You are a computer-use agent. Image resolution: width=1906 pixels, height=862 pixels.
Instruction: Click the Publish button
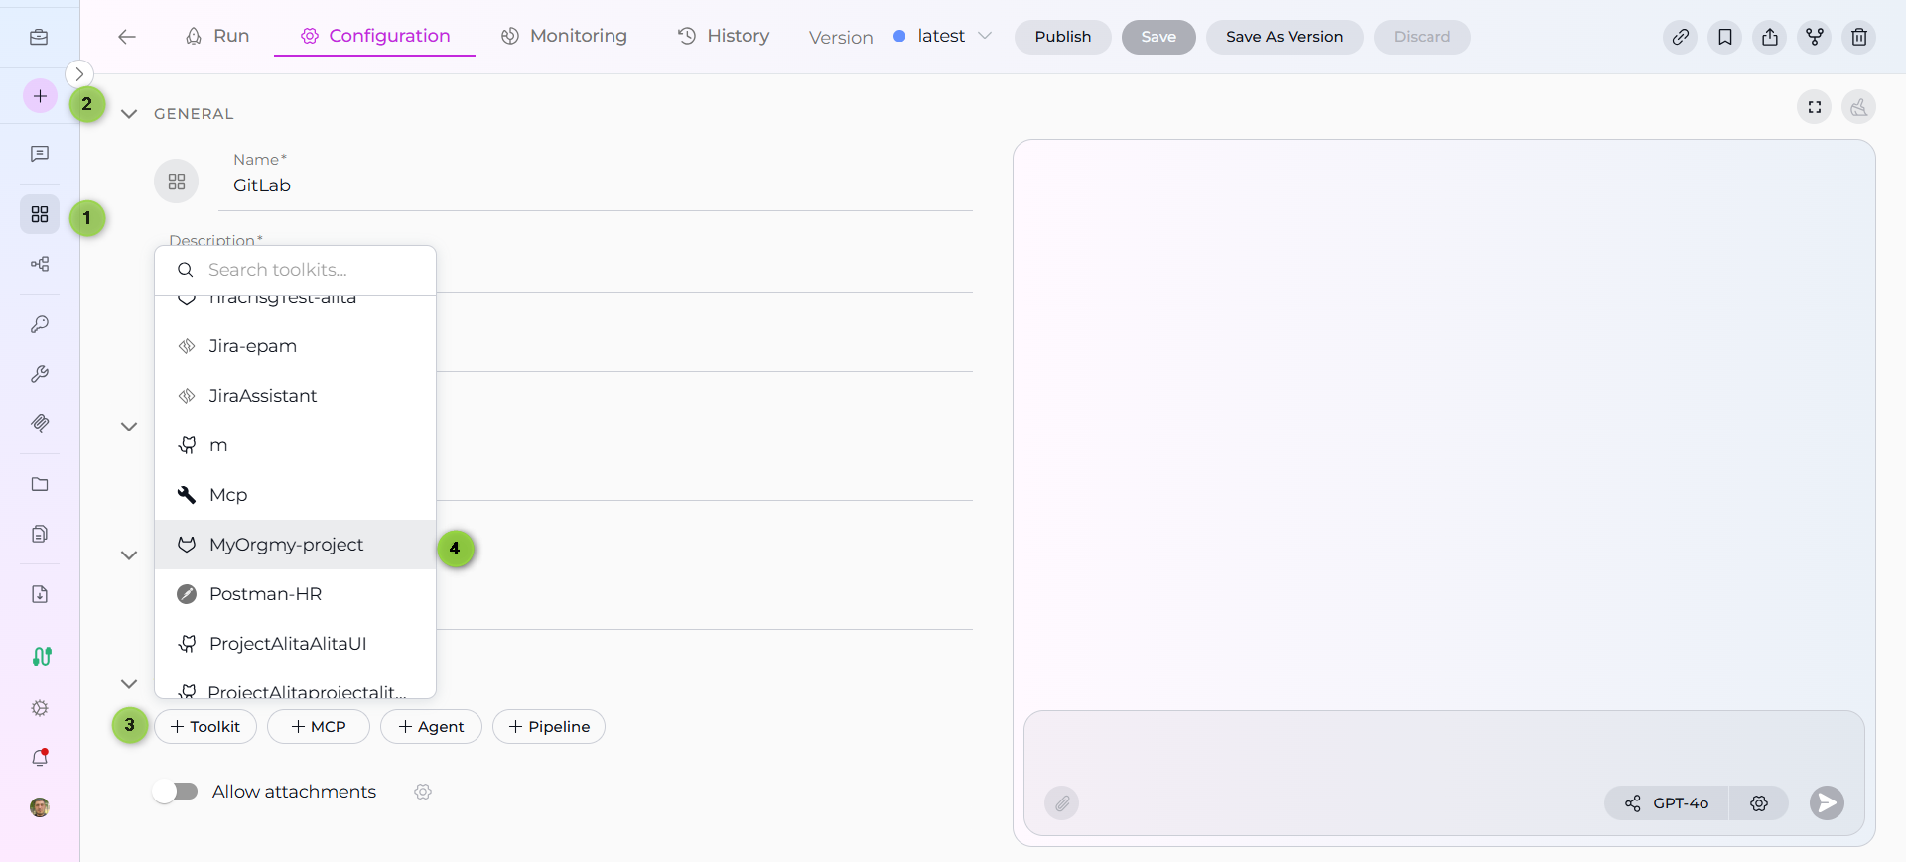pyautogui.click(x=1062, y=37)
